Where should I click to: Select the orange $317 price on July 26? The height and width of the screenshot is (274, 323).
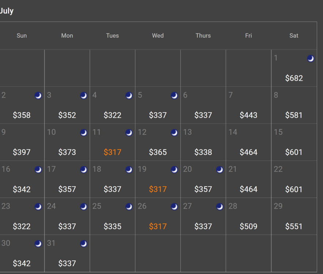pos(158,227)
